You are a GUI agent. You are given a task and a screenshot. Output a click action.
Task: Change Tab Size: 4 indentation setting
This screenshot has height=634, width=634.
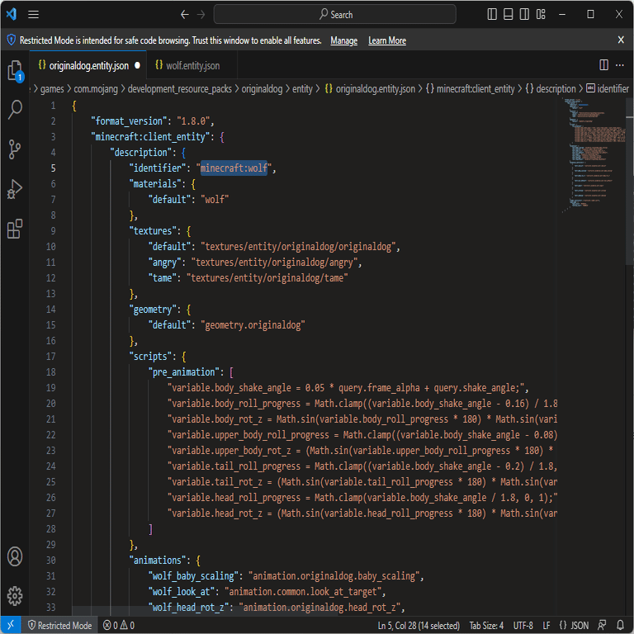pyautogui.click(x=486, y=625)
